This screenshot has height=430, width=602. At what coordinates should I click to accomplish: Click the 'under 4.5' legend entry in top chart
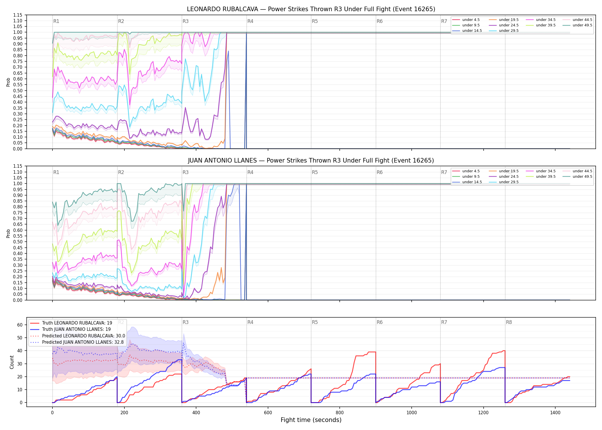coord(466,20)
